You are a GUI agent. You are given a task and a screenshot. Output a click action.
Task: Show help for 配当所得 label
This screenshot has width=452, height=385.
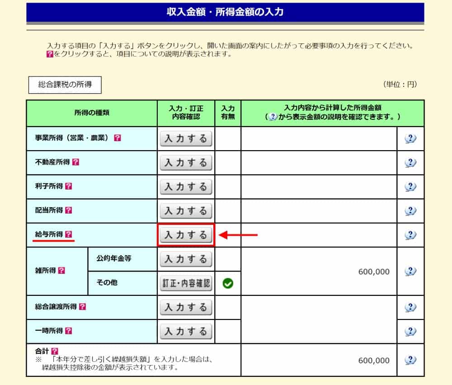69,210
